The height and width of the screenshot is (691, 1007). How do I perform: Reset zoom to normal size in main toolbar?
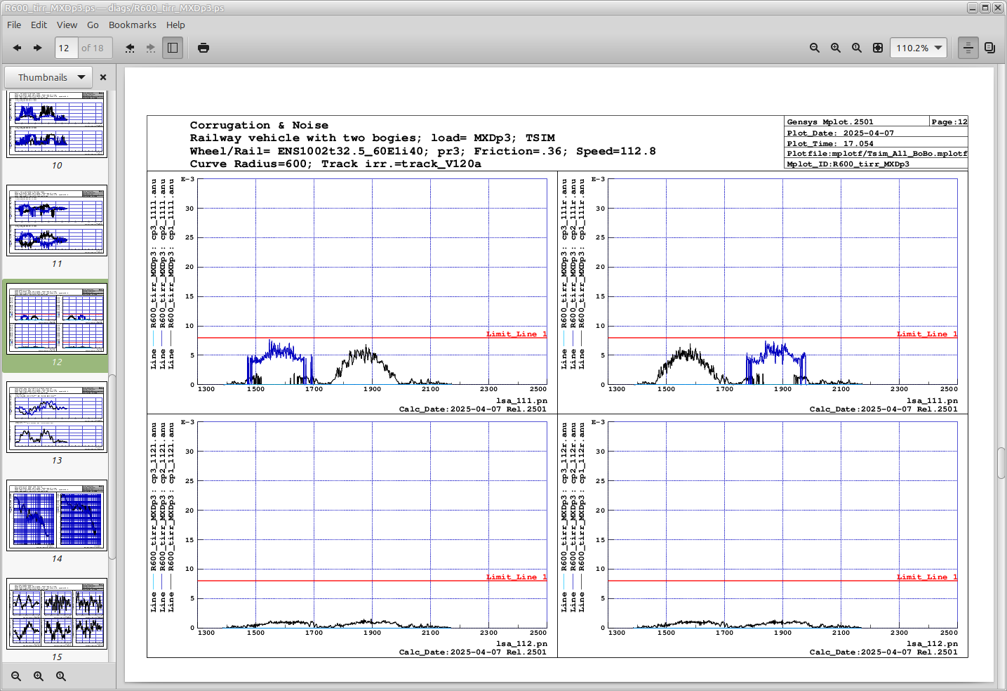tap(857, 48)
